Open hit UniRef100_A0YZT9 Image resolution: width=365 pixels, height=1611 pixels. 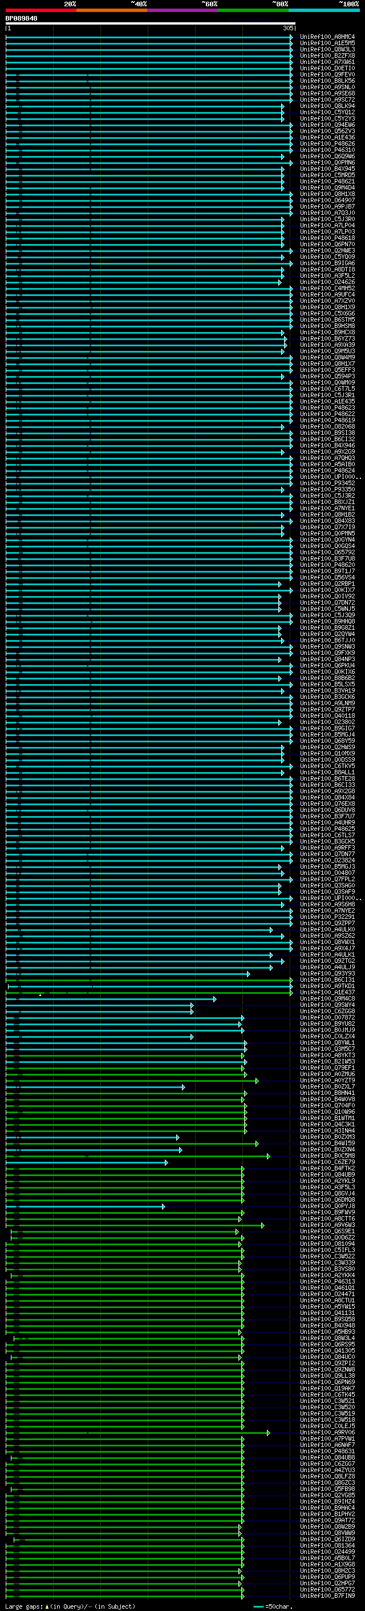[x=327, y=1080]
